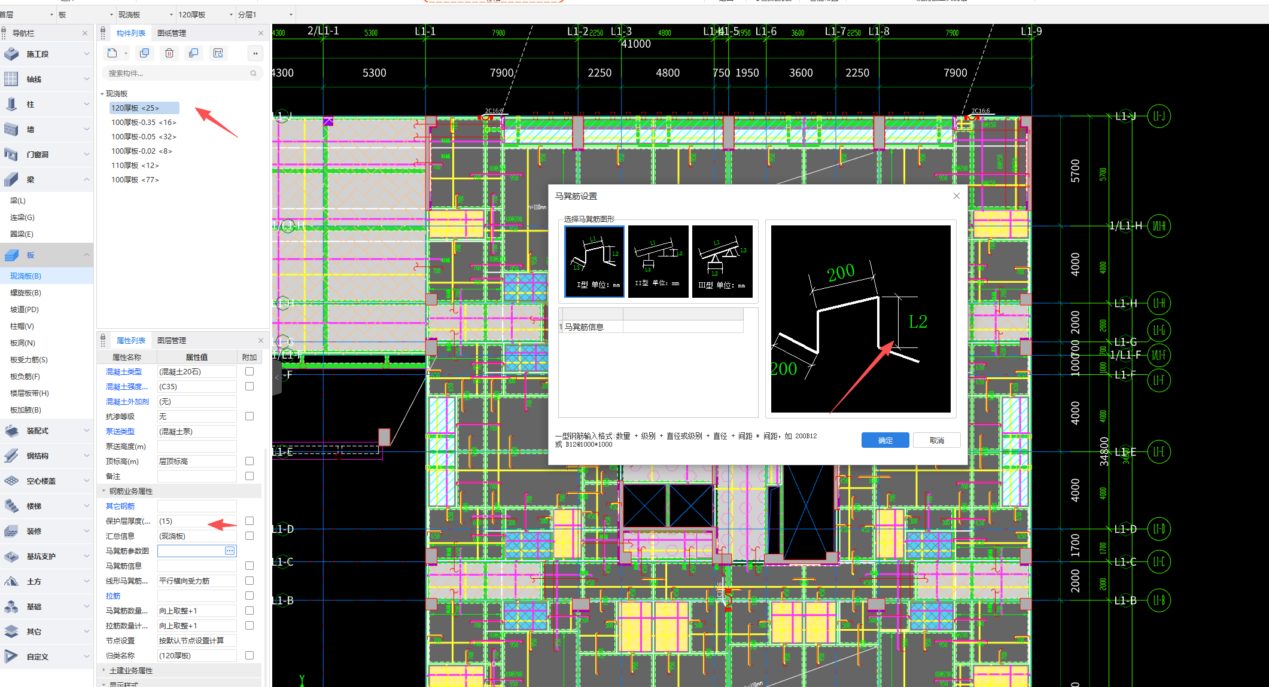Toggle the 顶标高 attach checkbox
1269x687 pixels.
point(249,461)
